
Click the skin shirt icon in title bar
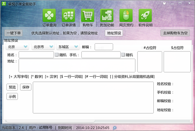164,3
